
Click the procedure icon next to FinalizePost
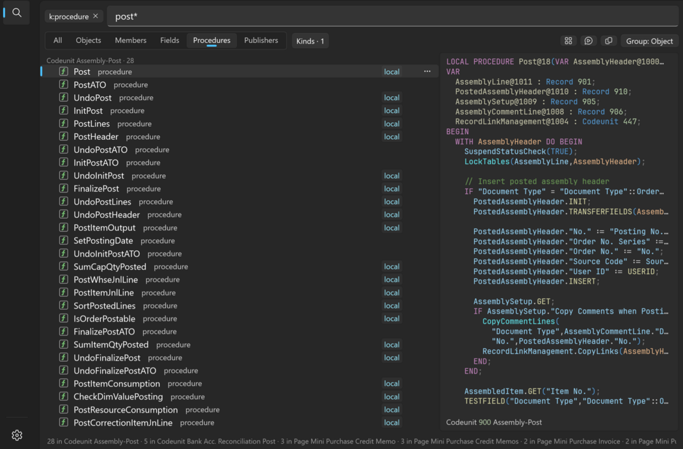(64, 188)
